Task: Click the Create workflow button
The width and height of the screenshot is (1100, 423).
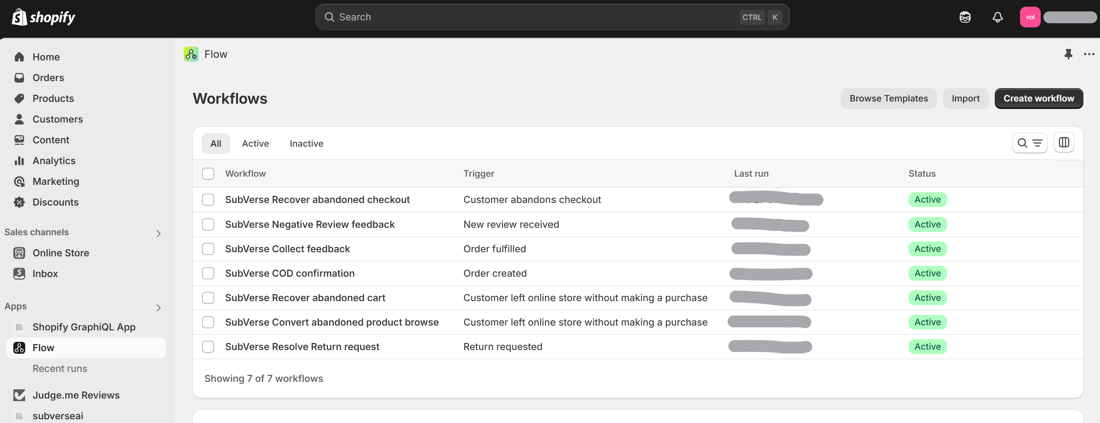Action: (1038, 99)
